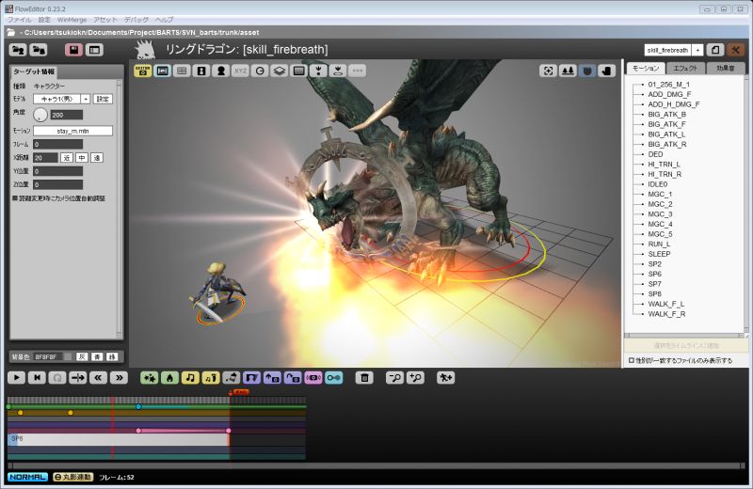
Task: Click the panel layout icon beside save
Action: pyautogui.click(x=94, y=50)
